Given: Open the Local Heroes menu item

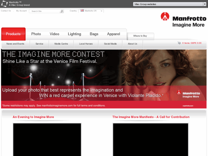Looking at the screenshot, I should point(86,44).
